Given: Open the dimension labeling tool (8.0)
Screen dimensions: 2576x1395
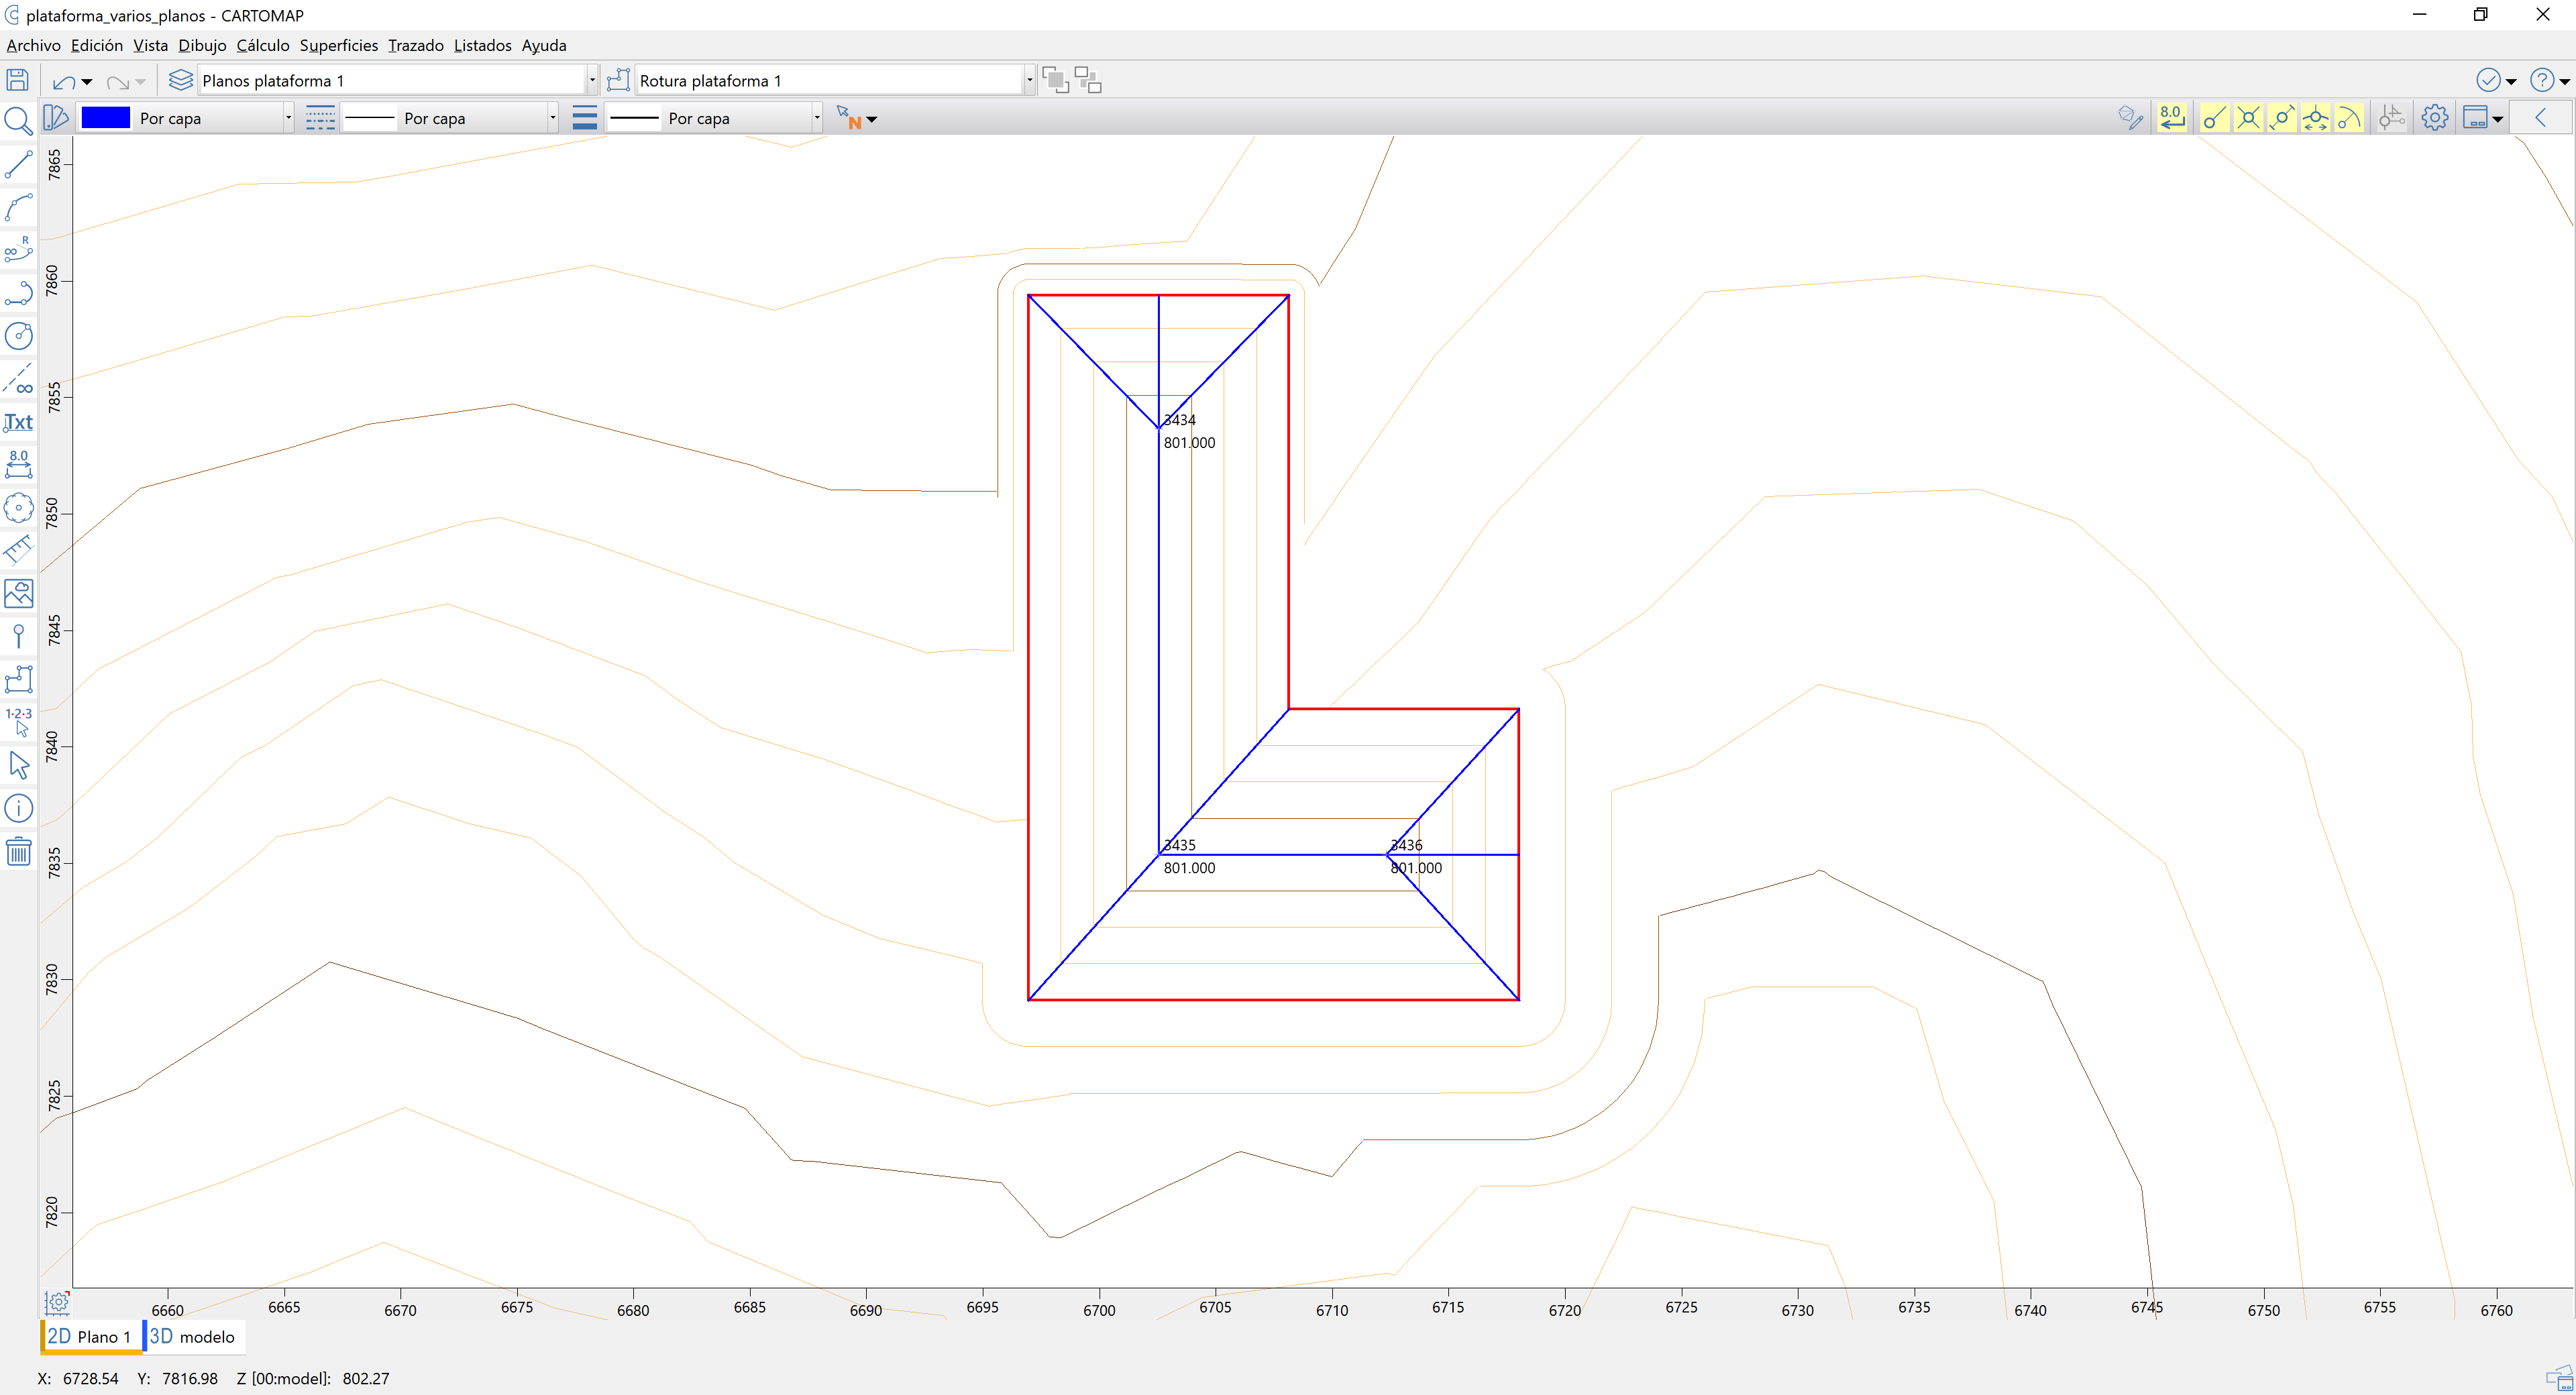Looking at the screenshot, I should [19, 464].
